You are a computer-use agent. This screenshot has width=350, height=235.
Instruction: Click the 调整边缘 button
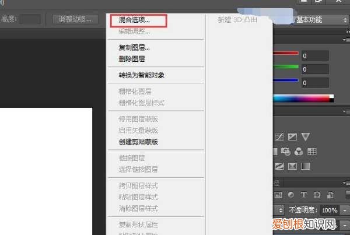[75, 19]
